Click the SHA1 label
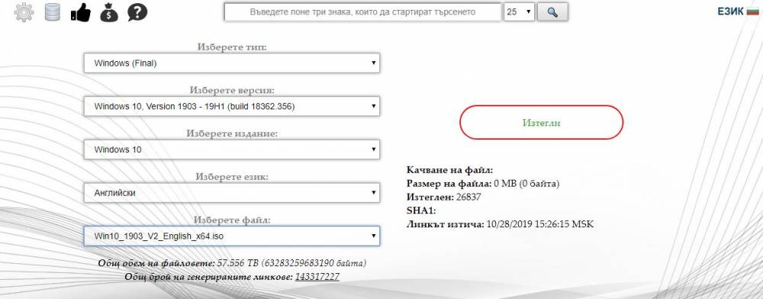Image resolution: width=763 pixels, height=299 pixels. [421, 211]
